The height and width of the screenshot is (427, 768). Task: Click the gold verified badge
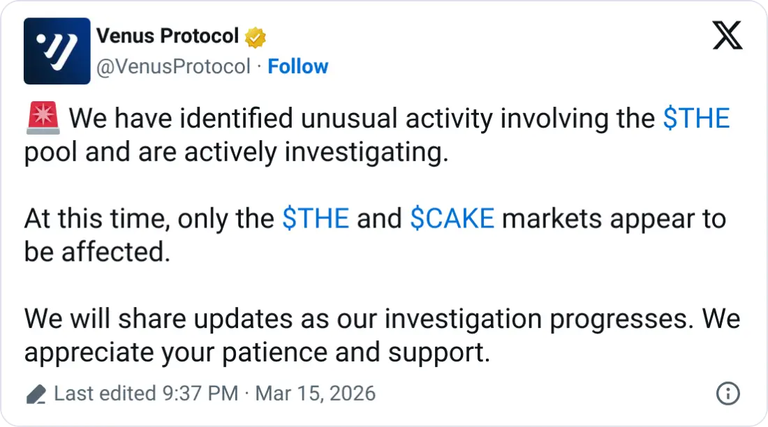[x=255, y=37]
